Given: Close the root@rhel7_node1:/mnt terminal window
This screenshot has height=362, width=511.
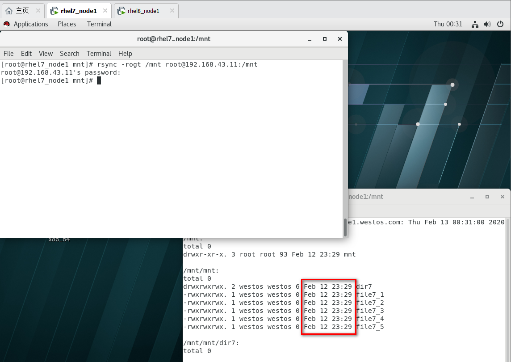Looking at the screenshot, I should coord(340,39).
